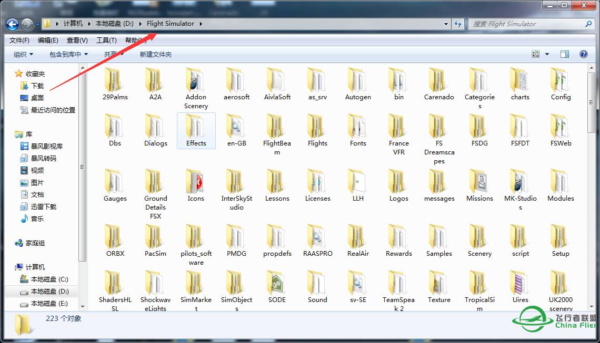Select the ORBX folder icon
600x343 pixels.
coord(115,236)
